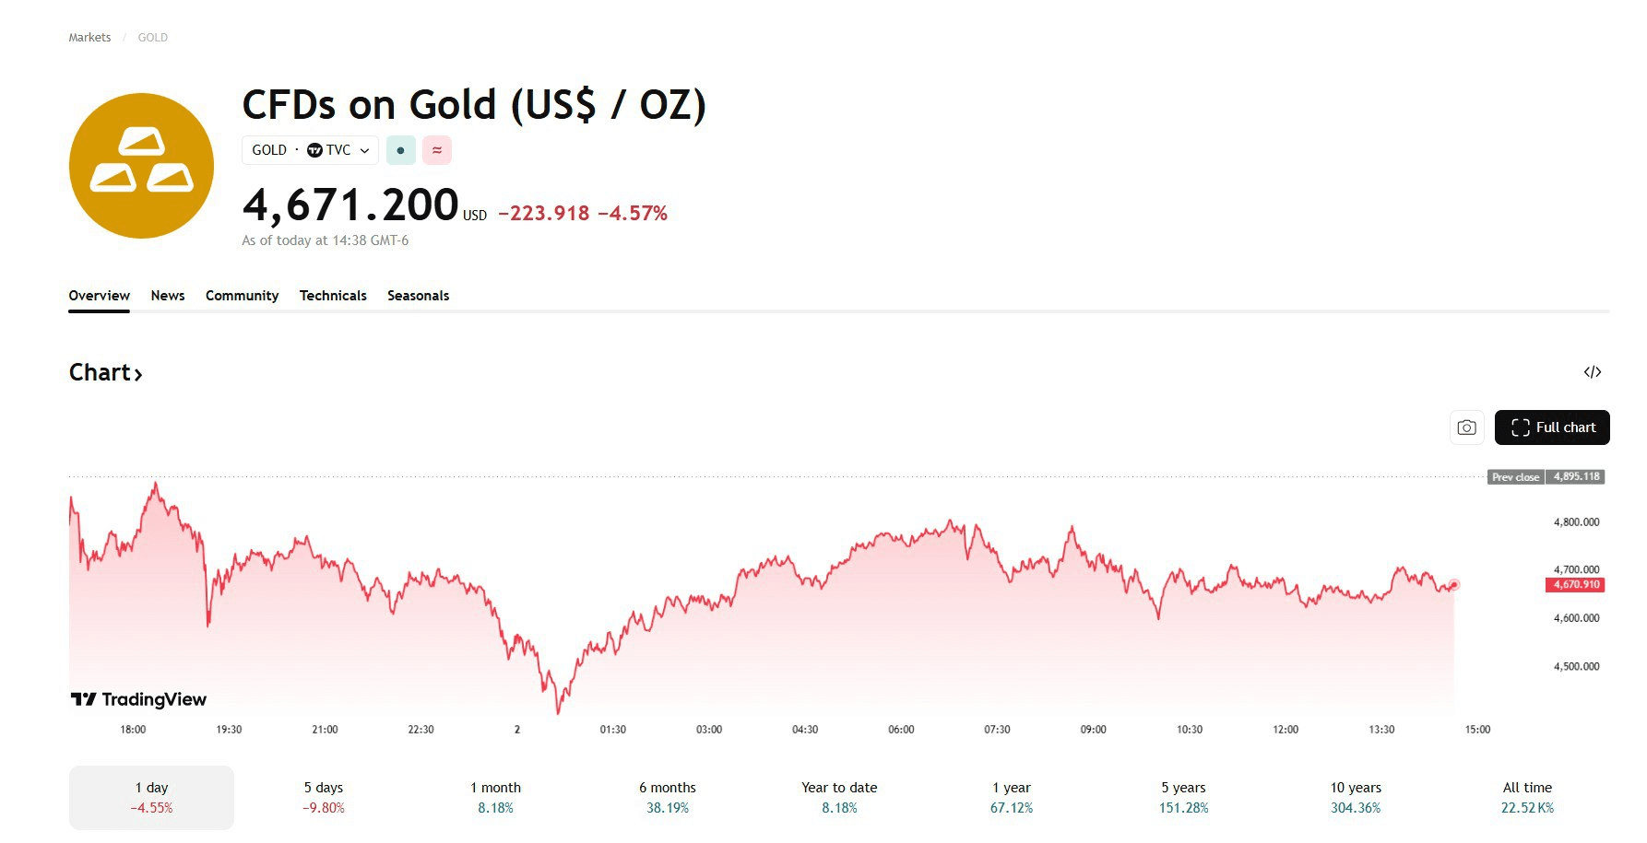Click the TradingView logo on chart

(138, 699)
